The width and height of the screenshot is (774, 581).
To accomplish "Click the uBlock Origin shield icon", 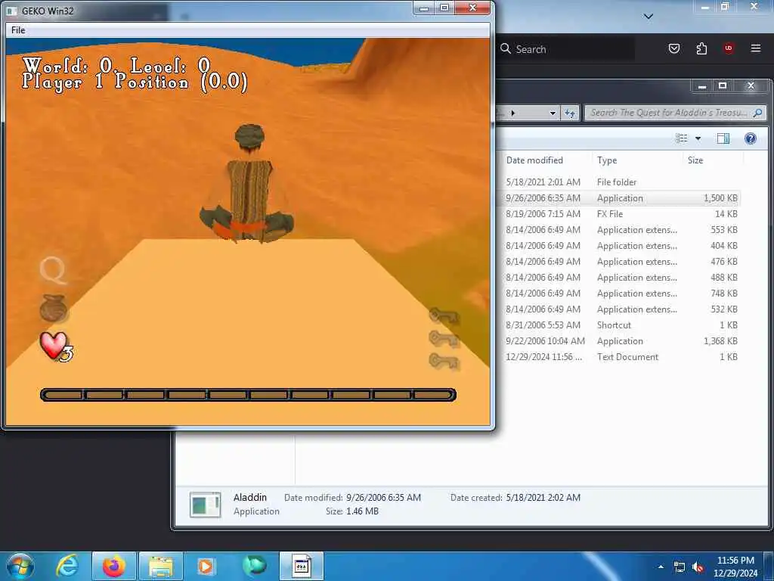I will click(x=729, y=48).
